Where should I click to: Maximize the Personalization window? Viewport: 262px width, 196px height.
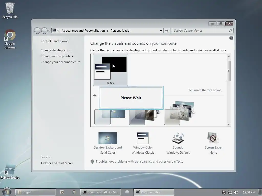coord(221,24)
